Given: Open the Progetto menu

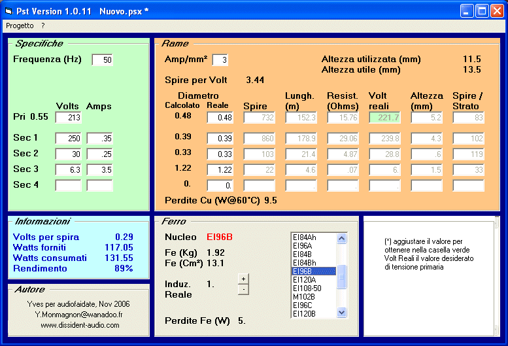Looking at the screenshot, I should [20, 26].
